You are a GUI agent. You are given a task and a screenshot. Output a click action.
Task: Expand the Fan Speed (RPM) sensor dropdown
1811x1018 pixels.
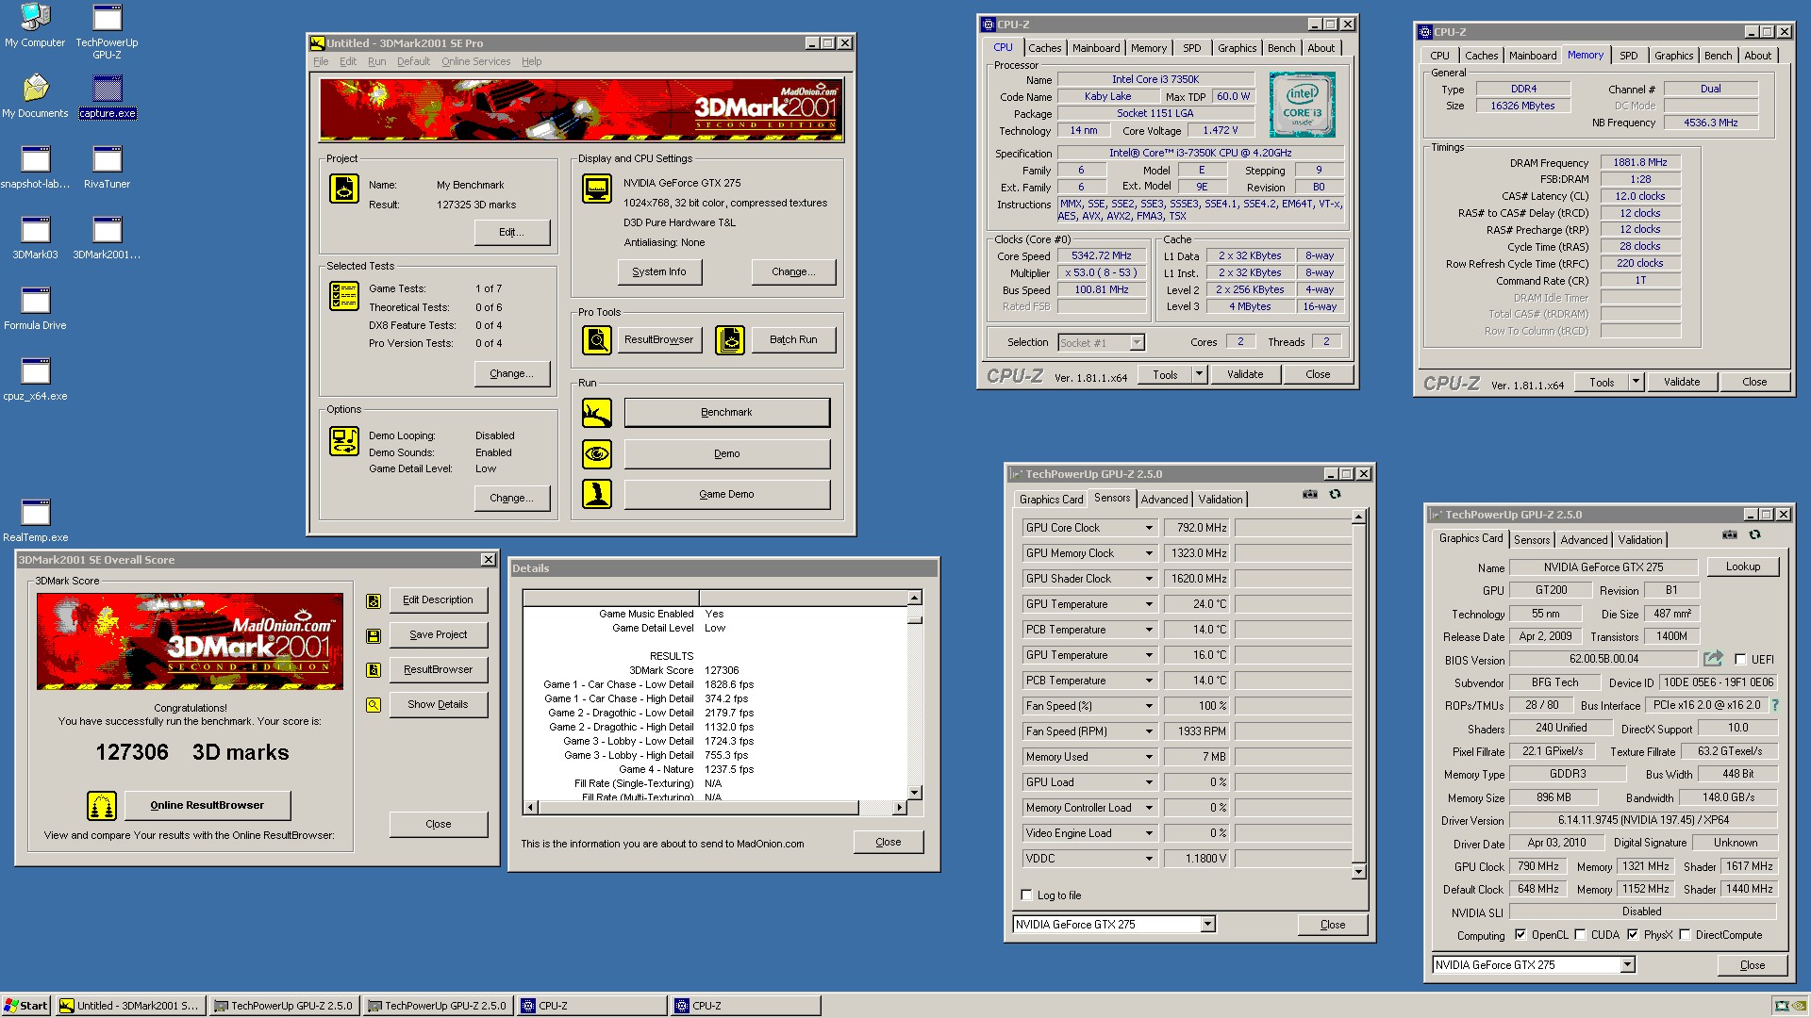[x=1149, y=731]
